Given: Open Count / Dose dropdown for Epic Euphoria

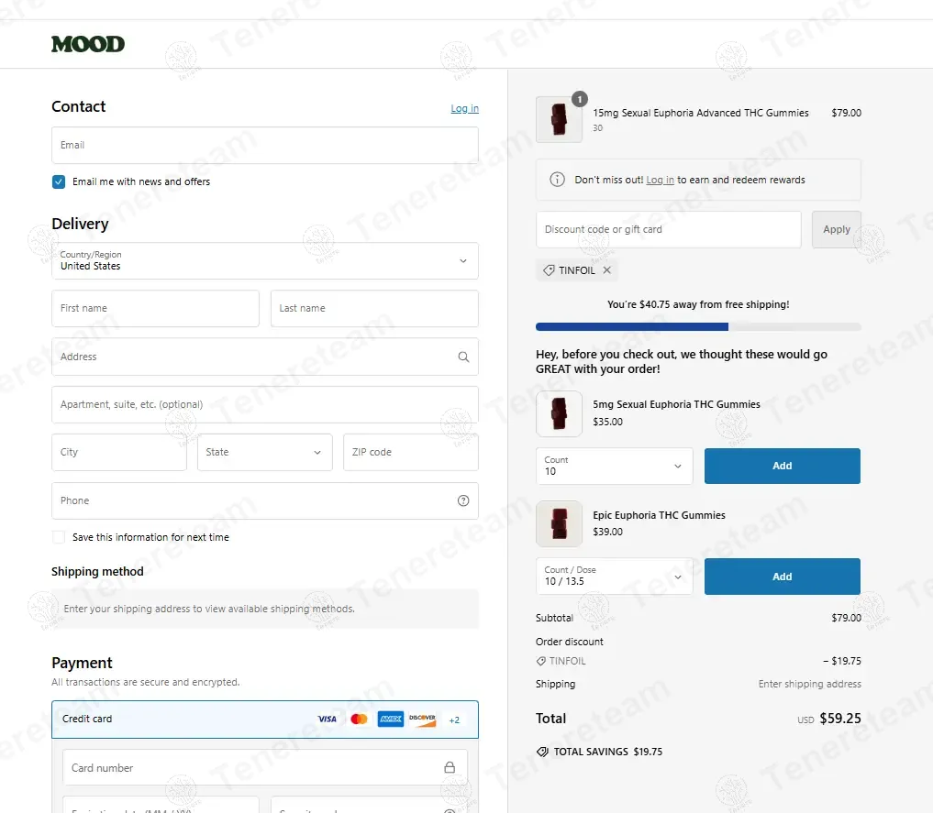Looking at the screenshot, I should [614, 577].
